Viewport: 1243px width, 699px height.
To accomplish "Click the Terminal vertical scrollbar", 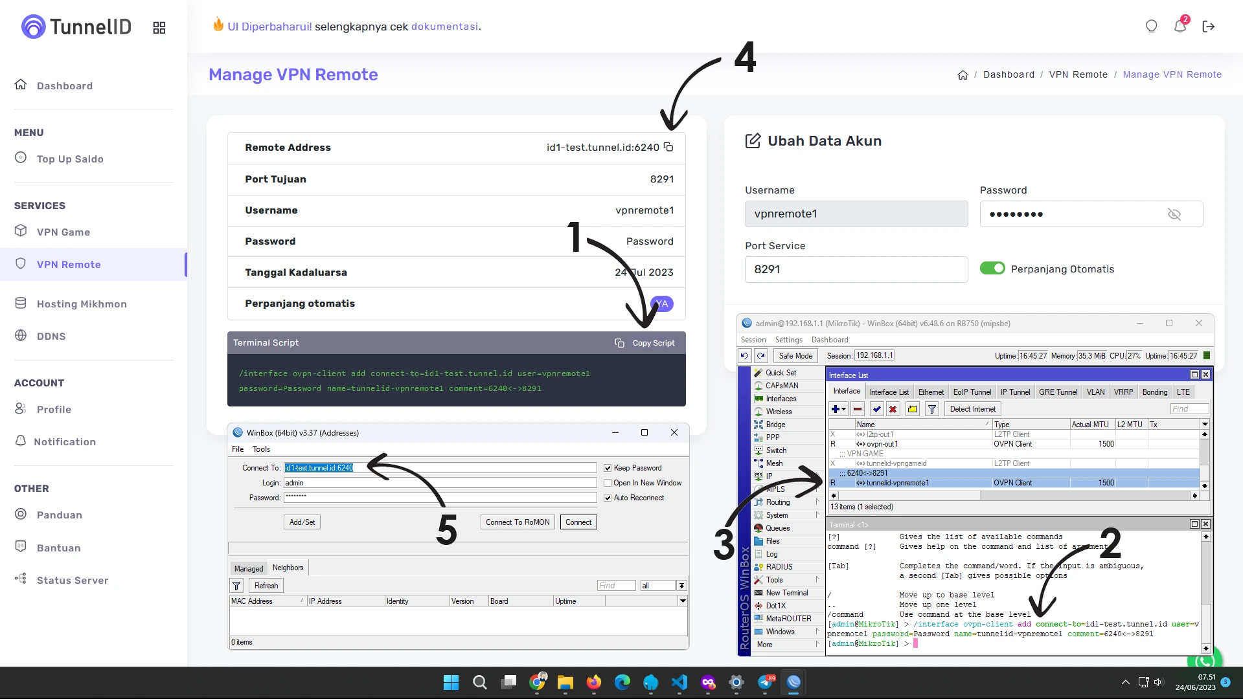I will 1205,592.
